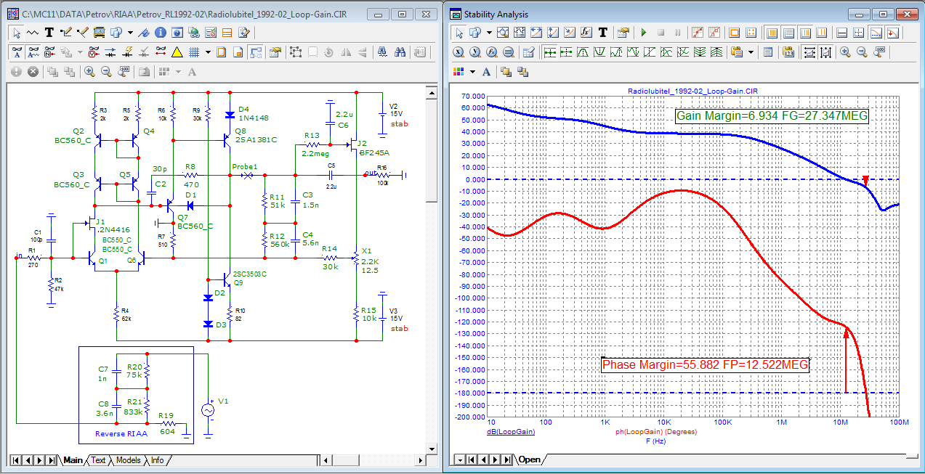Open the dropdown next to analysis window's shapes icon
Viewport: 925px width, 474px height.
[489, 33]
